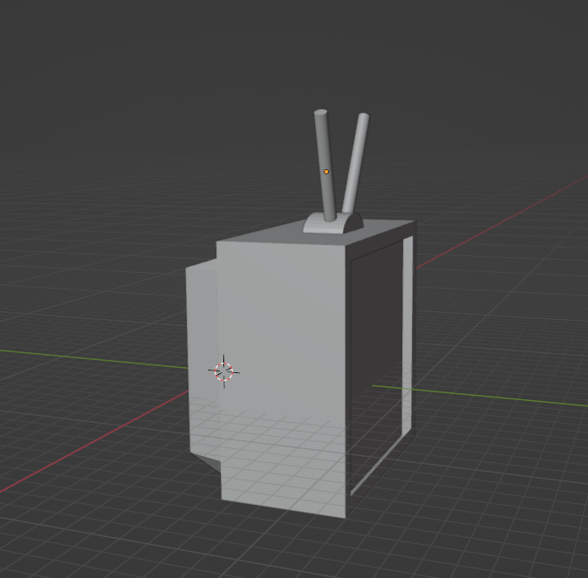This screenshot has width=588, height=578.
Task: Click the 3D cursor crosshair
Action: pyautogui.click(x=224, y=371)
